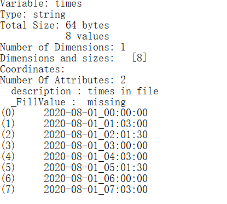Select the '8 values' text
227x204 pixels.
pos(88,36)
